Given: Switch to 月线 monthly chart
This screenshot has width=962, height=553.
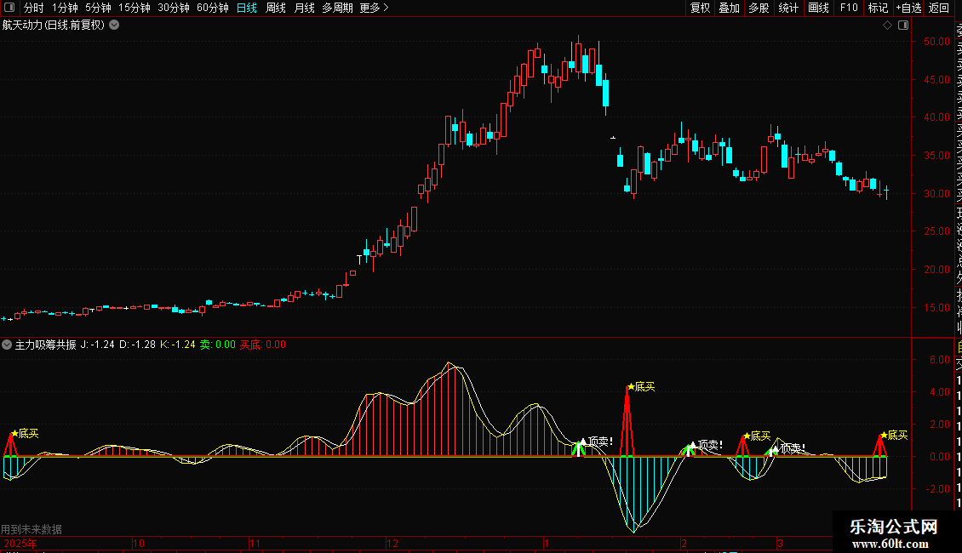Looking at the screenshot, I should click(304, 8).
